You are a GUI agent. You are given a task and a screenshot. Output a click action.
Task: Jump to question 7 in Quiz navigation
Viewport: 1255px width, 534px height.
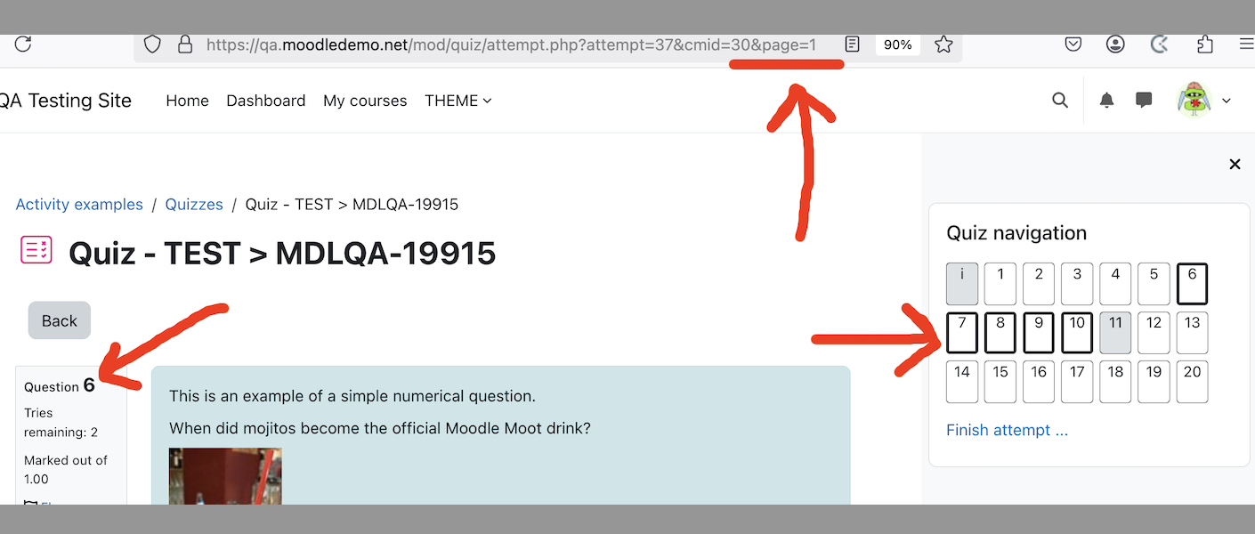pyautogui.click(x=962, y=333)
